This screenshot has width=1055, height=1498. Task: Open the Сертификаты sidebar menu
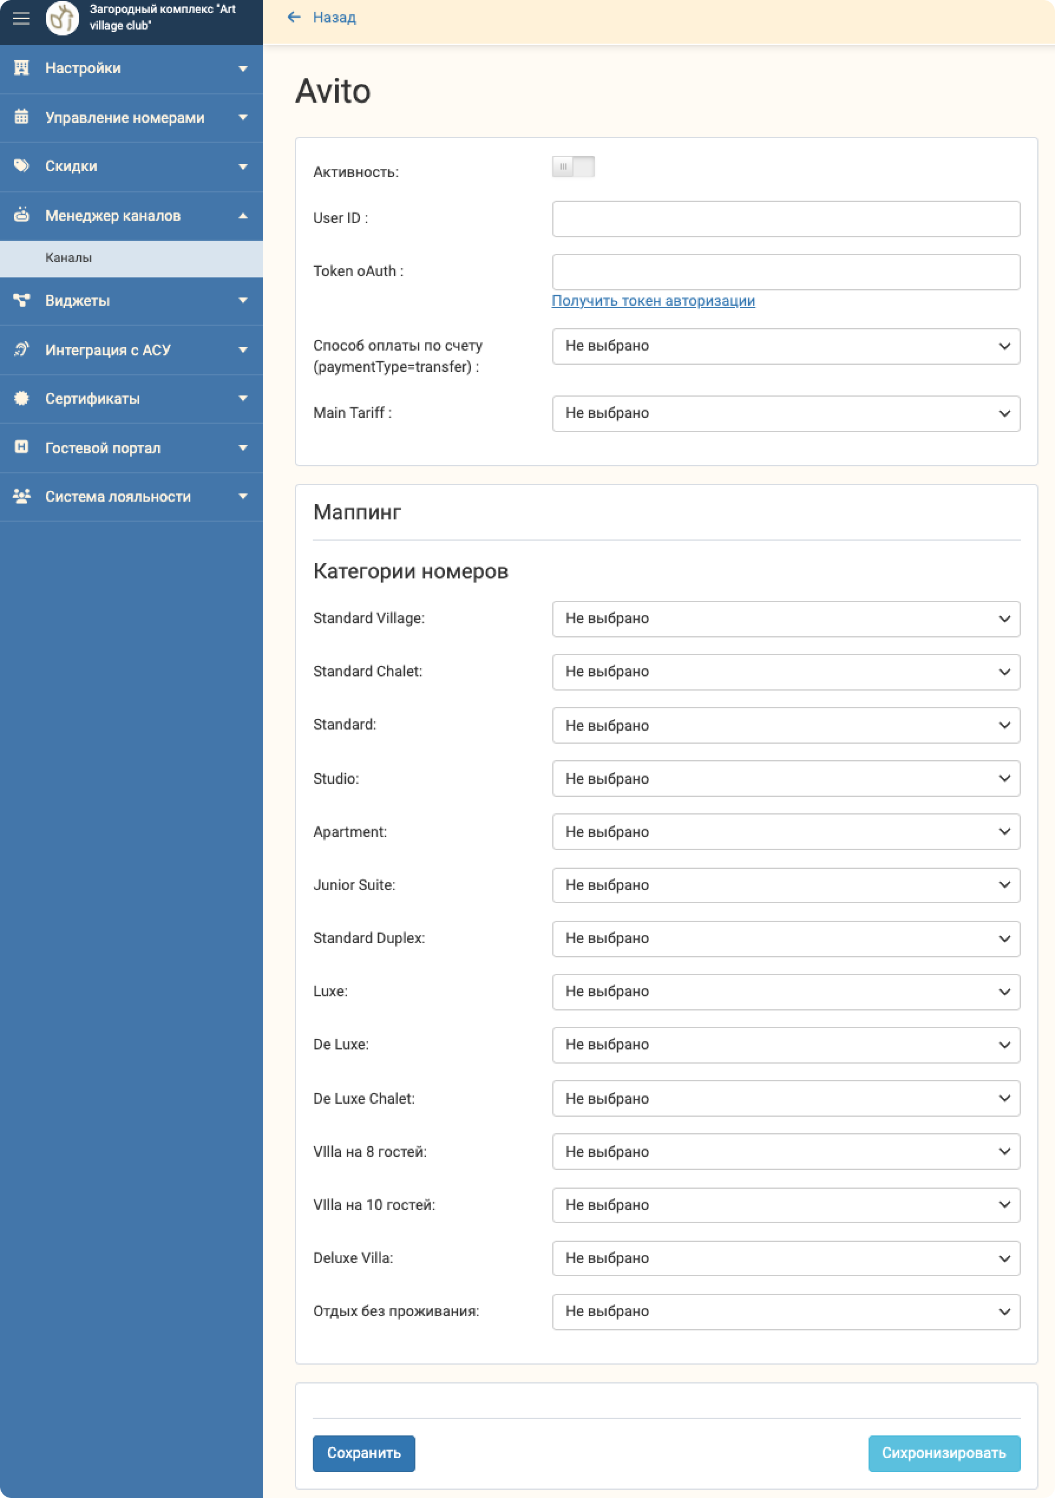(132, 398)
